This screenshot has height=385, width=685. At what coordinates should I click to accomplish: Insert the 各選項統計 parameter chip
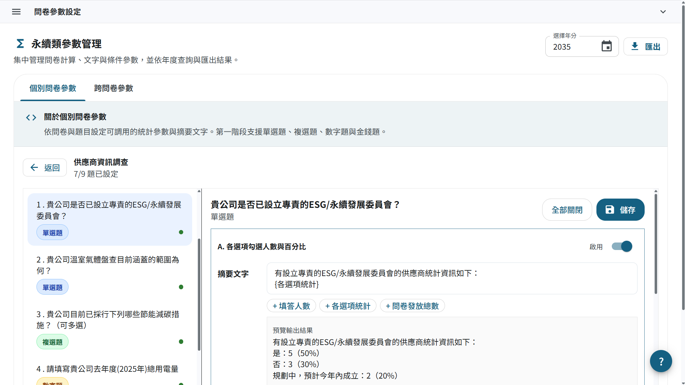point(347,306)
